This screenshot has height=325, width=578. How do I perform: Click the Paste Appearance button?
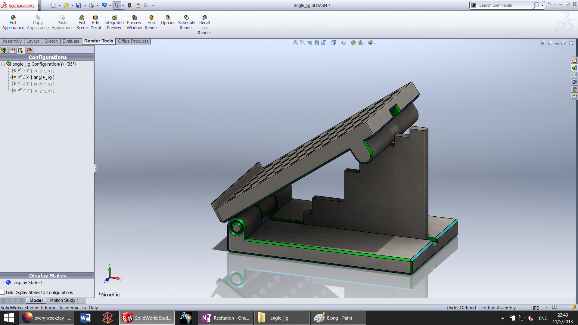pyautogui.click(x=62, y=23)
